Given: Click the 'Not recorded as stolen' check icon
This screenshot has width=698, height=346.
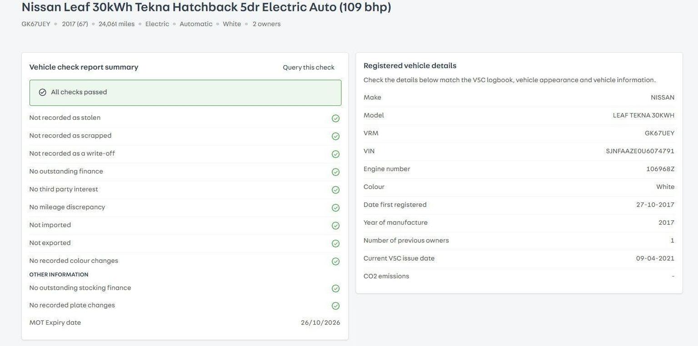Looking at the screenshot, I should [335, 119].
